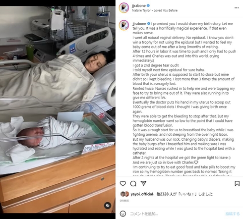The image size is (243, 219).
Task: Click the blue post comment button
Action: [x=233, y=214]
